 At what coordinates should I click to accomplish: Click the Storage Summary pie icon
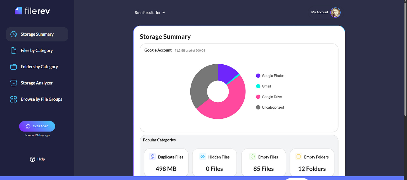click(13, 34)
